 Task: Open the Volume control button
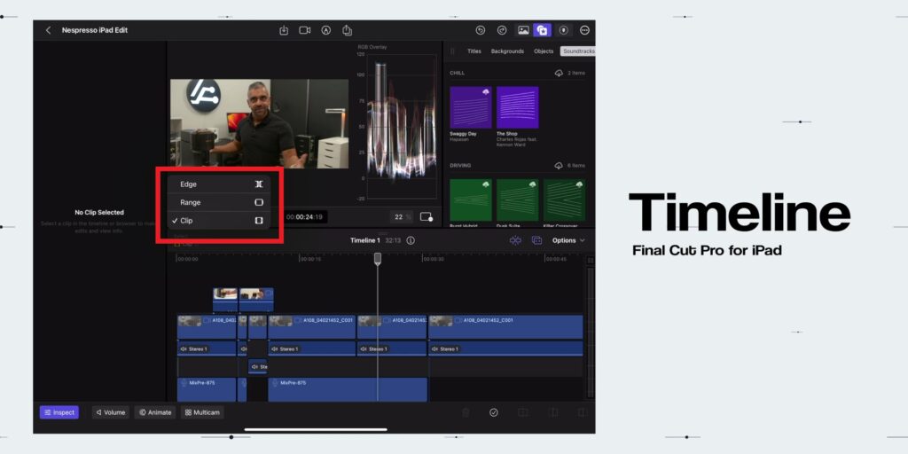[x=110, y=412]
